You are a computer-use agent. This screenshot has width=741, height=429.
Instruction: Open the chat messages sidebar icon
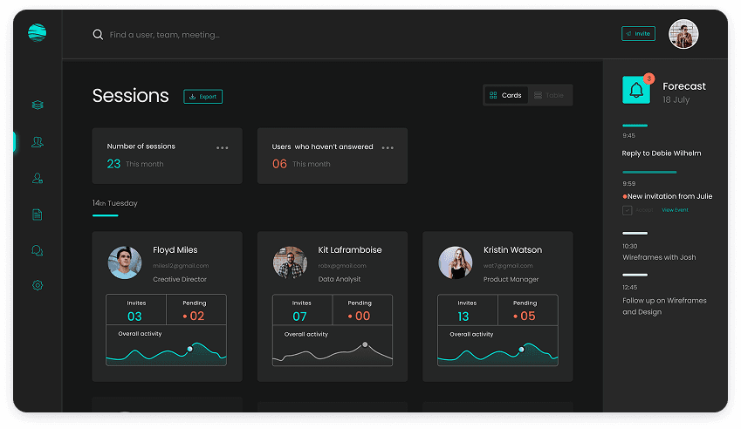pyautogui.click(x=37, y=250)
